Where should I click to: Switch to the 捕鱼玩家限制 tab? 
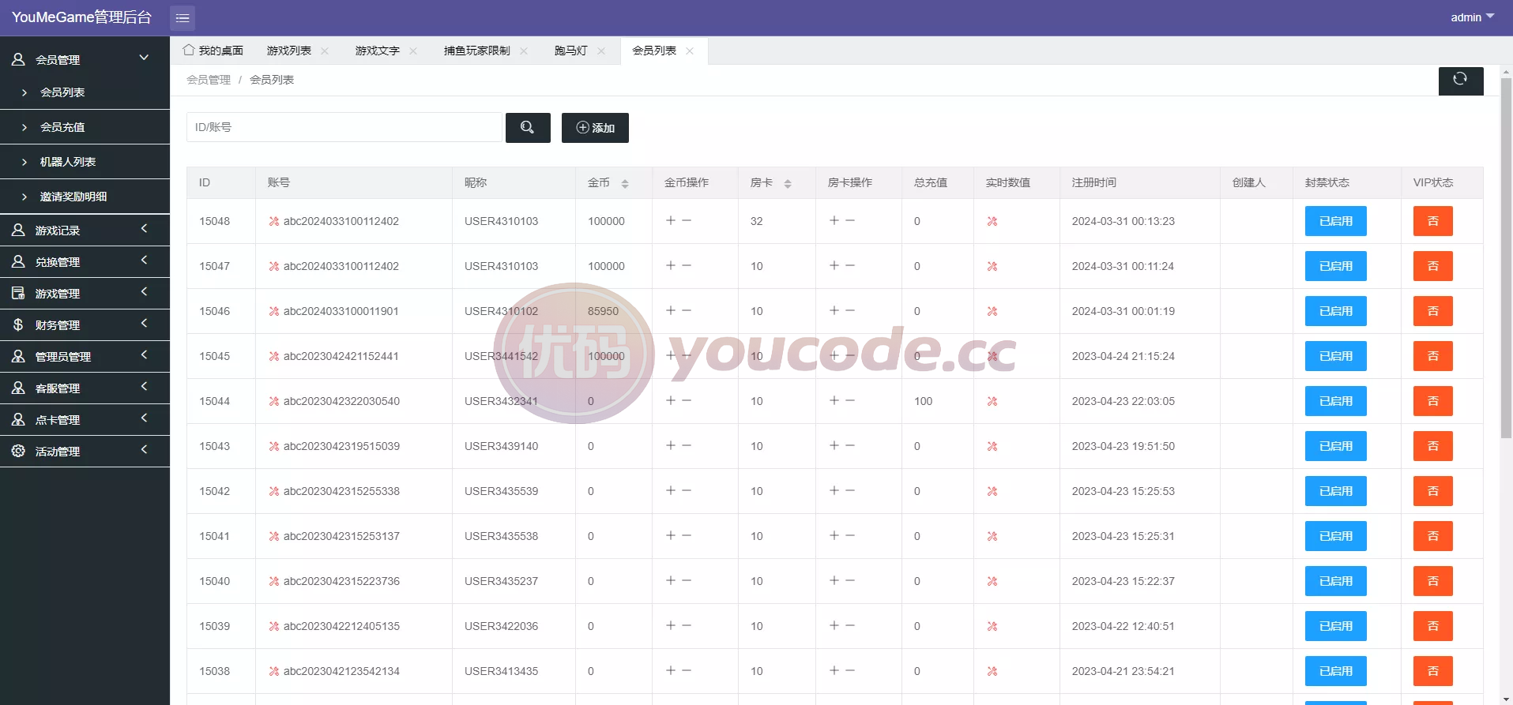tap(477, 51)
